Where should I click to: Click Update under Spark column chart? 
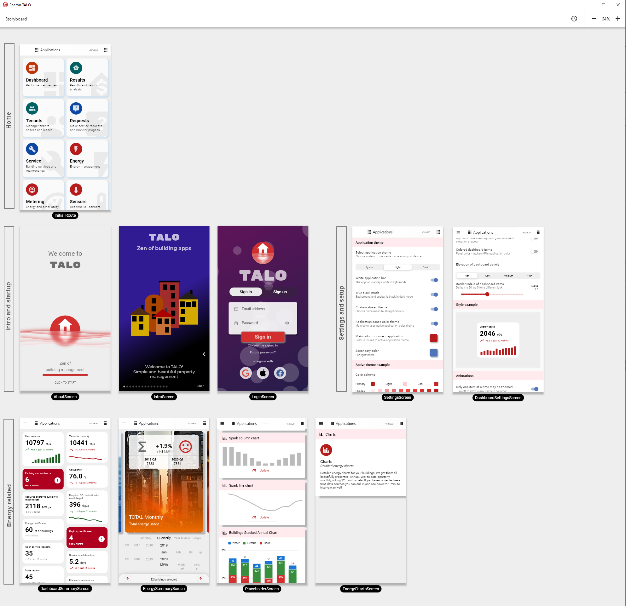pyautogui.click(x=262, y=471)
